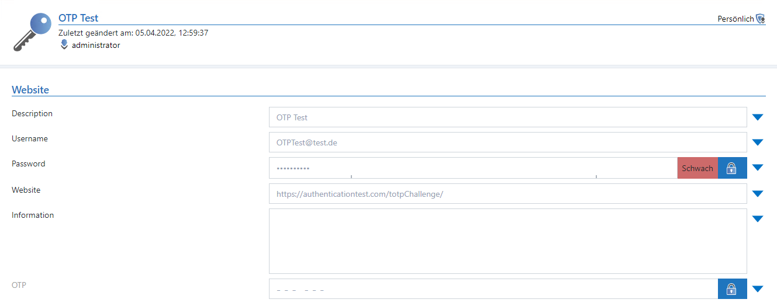
Task: Click the Persönlich shield icon
Action: (760, 19)
